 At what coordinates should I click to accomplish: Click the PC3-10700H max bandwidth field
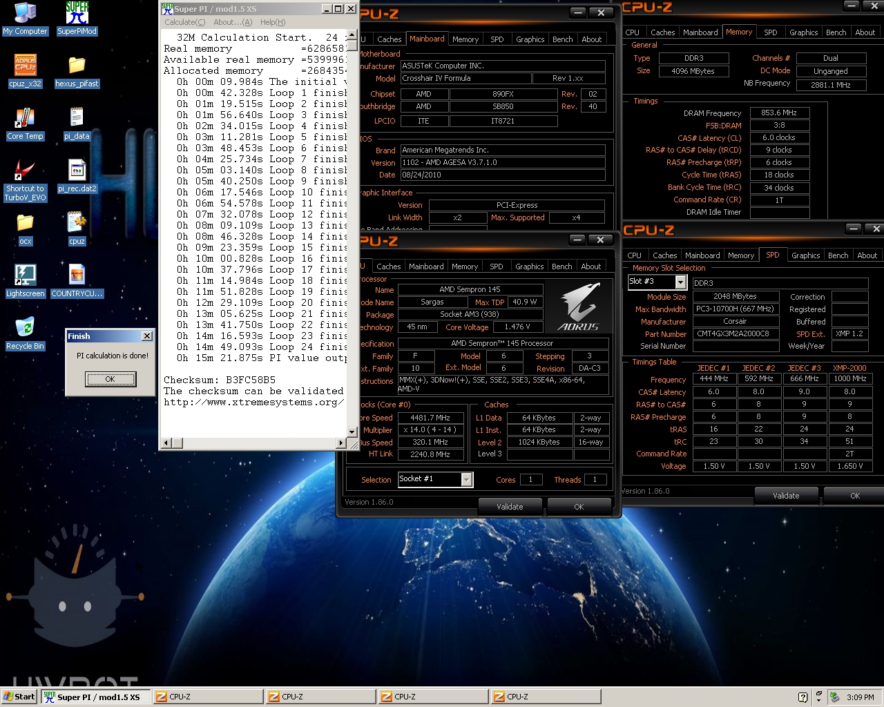point(735,309)
